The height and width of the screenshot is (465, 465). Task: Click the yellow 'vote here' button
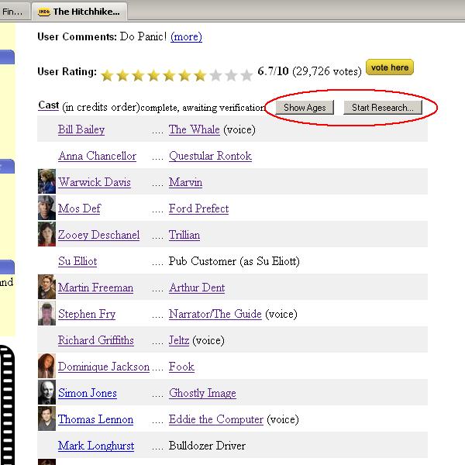[390, 67]
